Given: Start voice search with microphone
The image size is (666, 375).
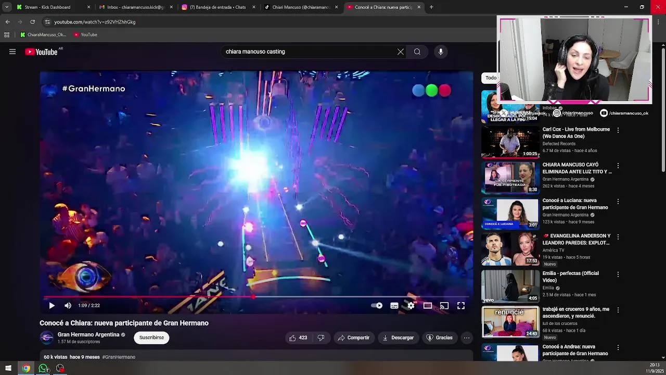Looking at the screenshot, I should [x=441, y=52].
